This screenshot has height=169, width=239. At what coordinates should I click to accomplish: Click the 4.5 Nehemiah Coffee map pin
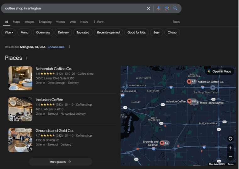(x=192, y=82)
